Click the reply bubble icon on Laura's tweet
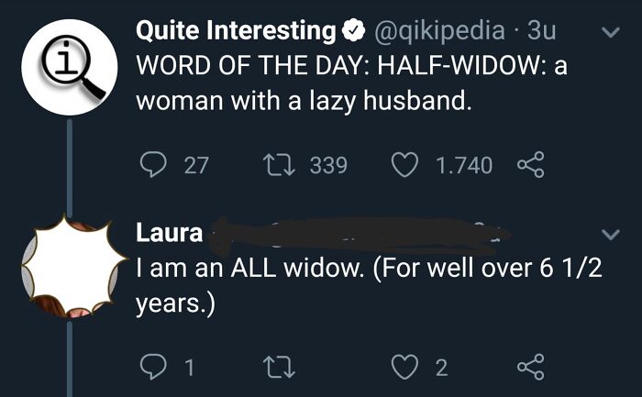This screenshot has height=397, width=642. coord(151,369)
